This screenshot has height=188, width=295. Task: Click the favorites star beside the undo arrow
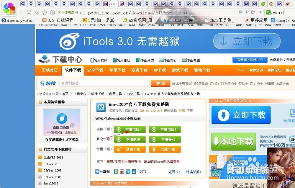[x=45, y=13]
